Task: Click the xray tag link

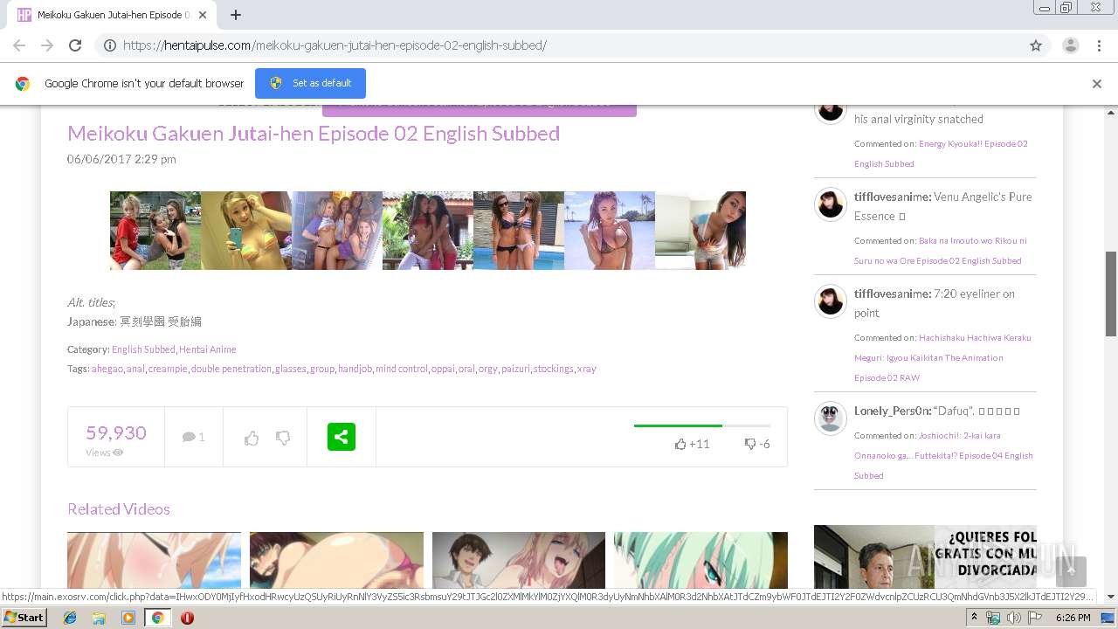Action: [586, 369]
